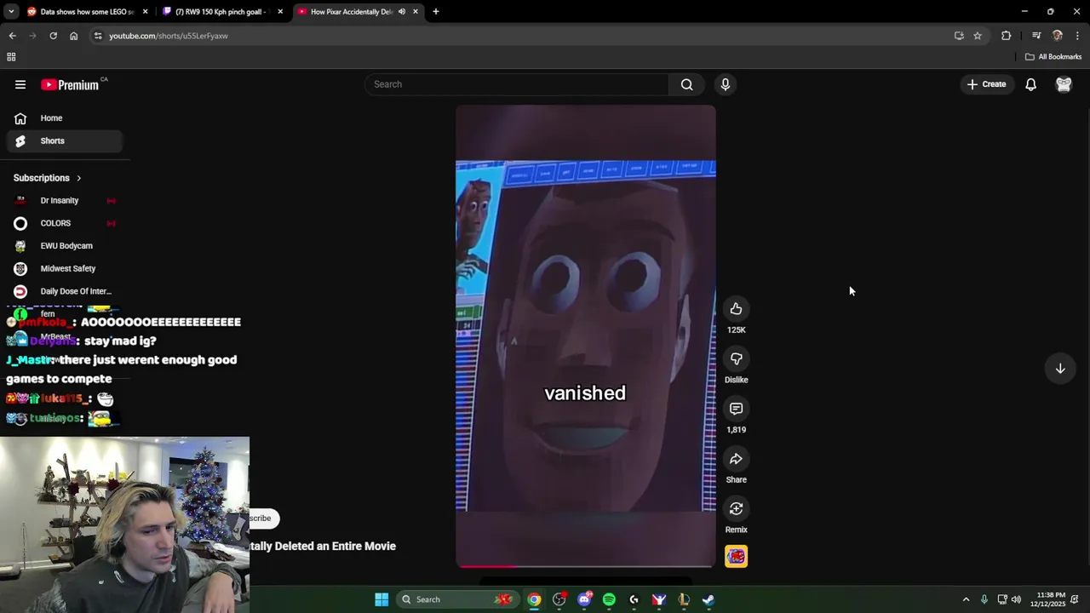Open YouTube notifications bell
Viewport: 1090px width, 613px height.
[1030, 84]
